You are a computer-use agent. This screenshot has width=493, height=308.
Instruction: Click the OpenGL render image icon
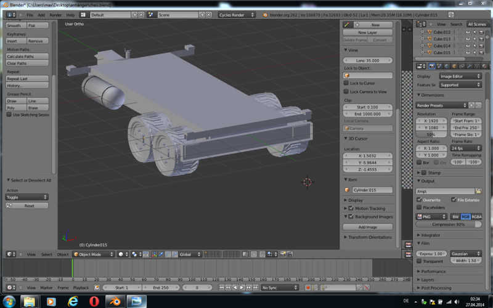(283, 254)
